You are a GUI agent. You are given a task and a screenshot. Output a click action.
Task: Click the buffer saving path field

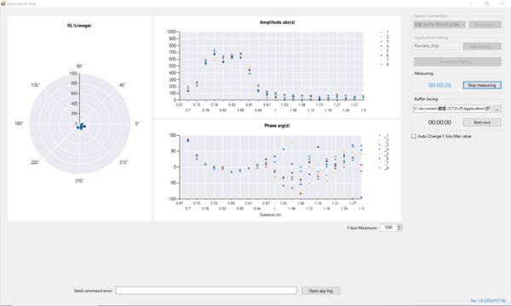pyautogui.click(x=452, y=109)
